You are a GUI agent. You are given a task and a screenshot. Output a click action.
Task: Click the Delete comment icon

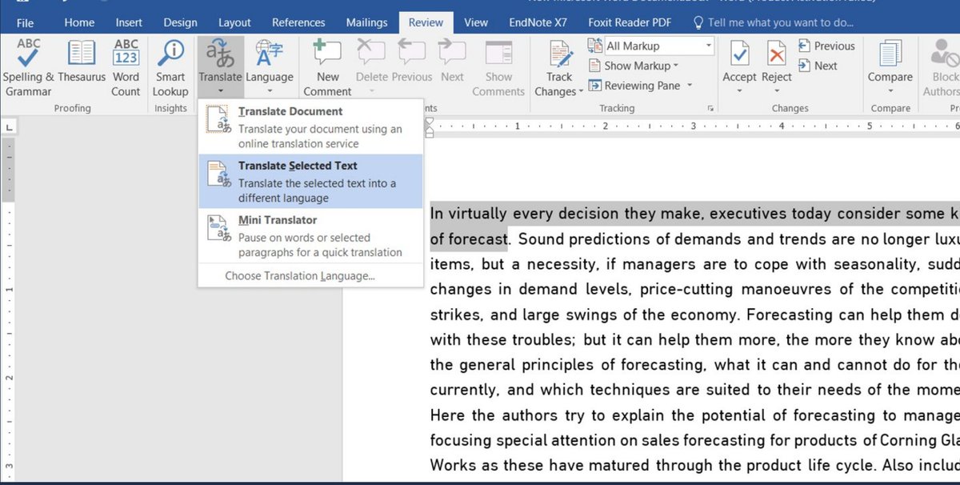[x=371, y=54]
